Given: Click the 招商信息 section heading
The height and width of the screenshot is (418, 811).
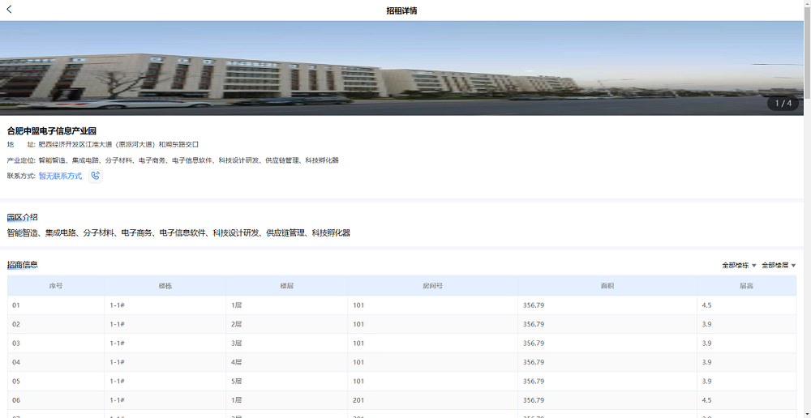Looking at the screenshot, I should tap(23, 265).
